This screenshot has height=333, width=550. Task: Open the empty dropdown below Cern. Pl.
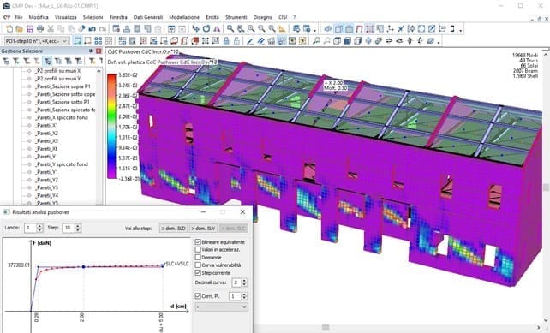pyautogui.click(x=221, y=307)
